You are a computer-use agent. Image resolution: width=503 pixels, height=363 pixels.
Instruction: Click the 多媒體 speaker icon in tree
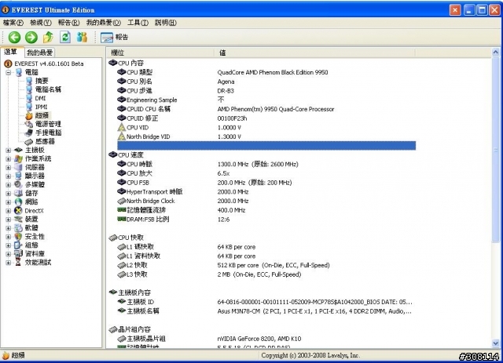[19, 185]
